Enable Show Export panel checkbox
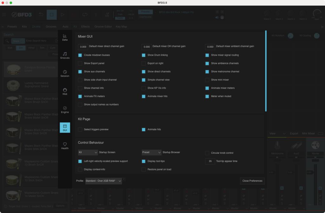 click(x=80, y=63)
